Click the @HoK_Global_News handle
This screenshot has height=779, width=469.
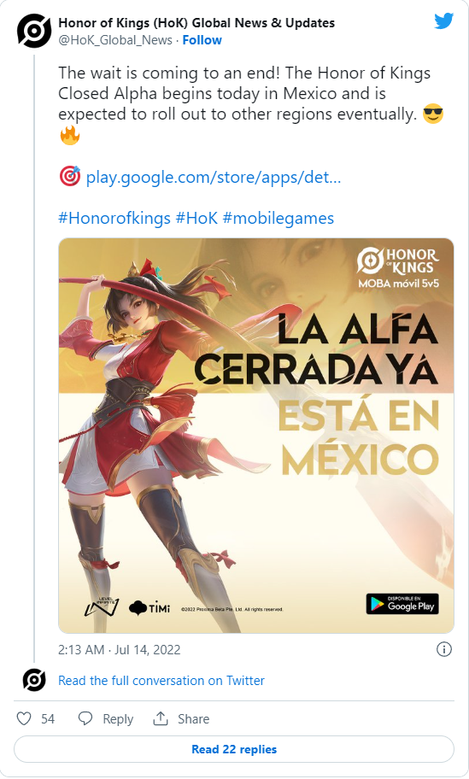(115, 40)
